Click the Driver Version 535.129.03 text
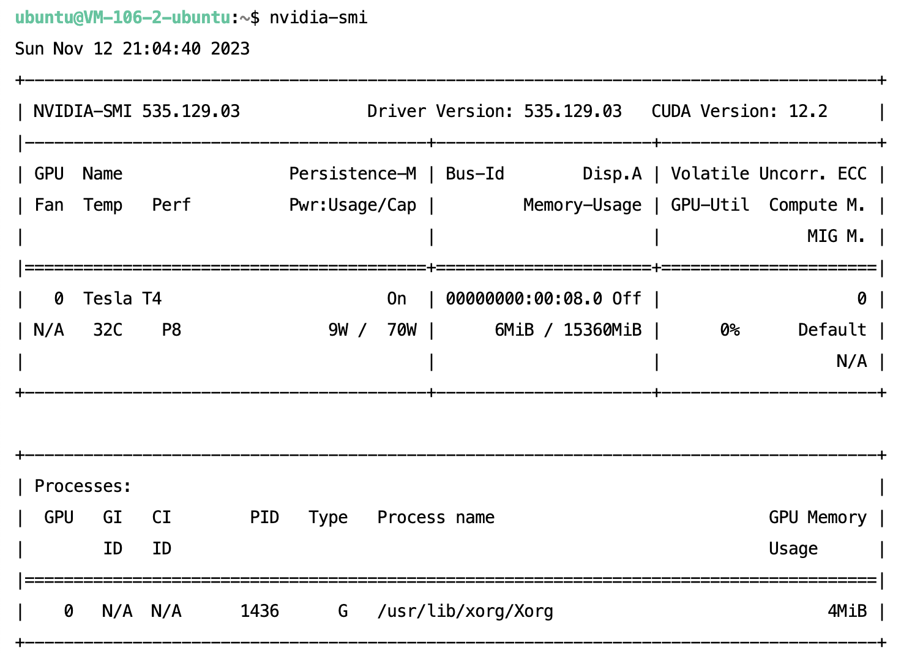 click(495, 111)
